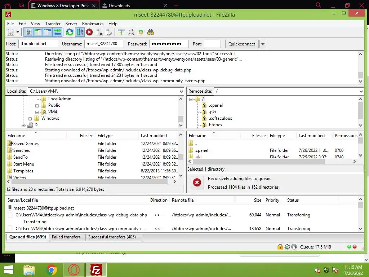Search files with binoculars icon
369x277 pixels.
coord(150,32)
